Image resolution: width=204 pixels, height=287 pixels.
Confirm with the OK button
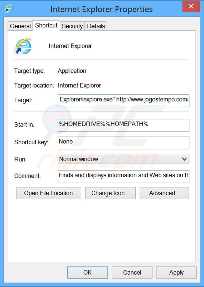point(87,272)
